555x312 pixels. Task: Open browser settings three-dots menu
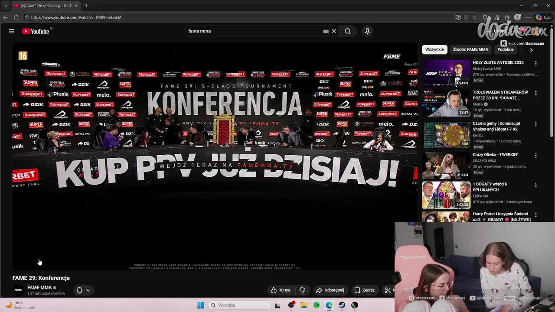(x=528, y=17)
